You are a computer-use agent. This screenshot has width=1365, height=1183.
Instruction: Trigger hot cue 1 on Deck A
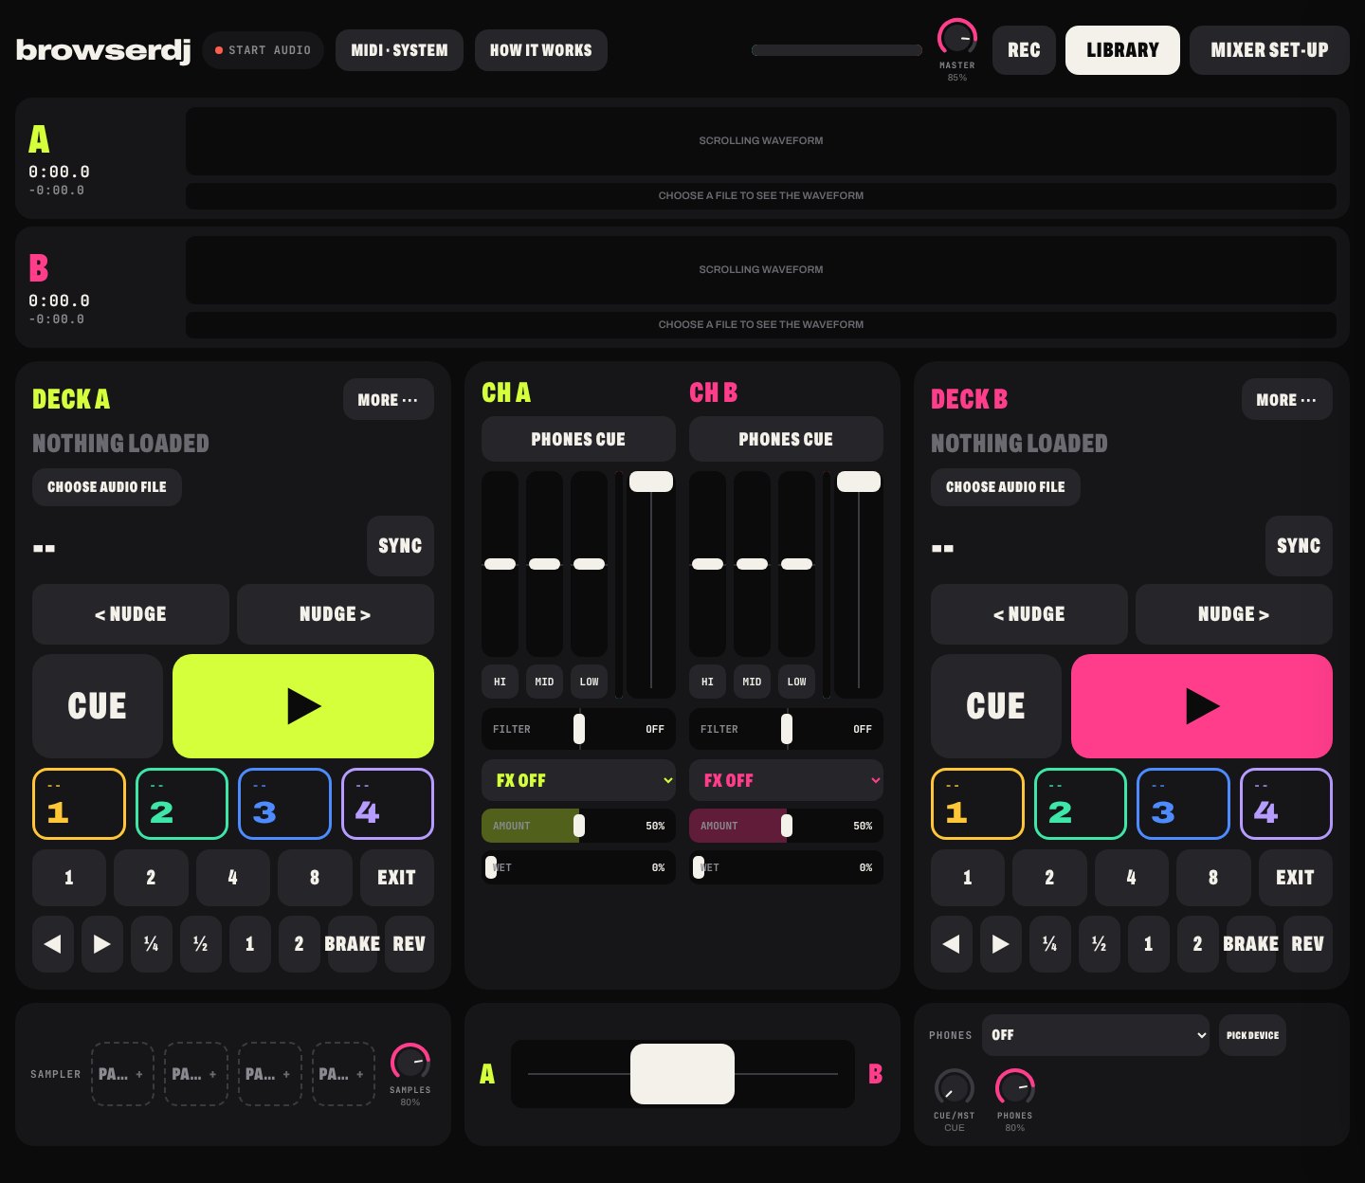tap(79, 804)
